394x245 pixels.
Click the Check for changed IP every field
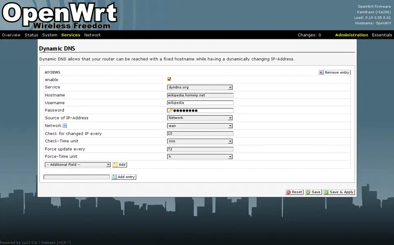(x=200, y=133)
